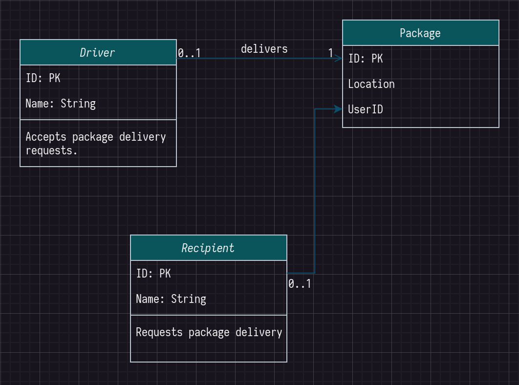Select the delivers connector line
The width and height of the screenshot is (519, 385).
pyautogui.click(x=258, y=59)
